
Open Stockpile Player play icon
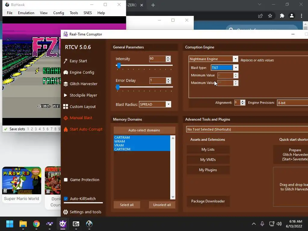(x=65, y=95)
